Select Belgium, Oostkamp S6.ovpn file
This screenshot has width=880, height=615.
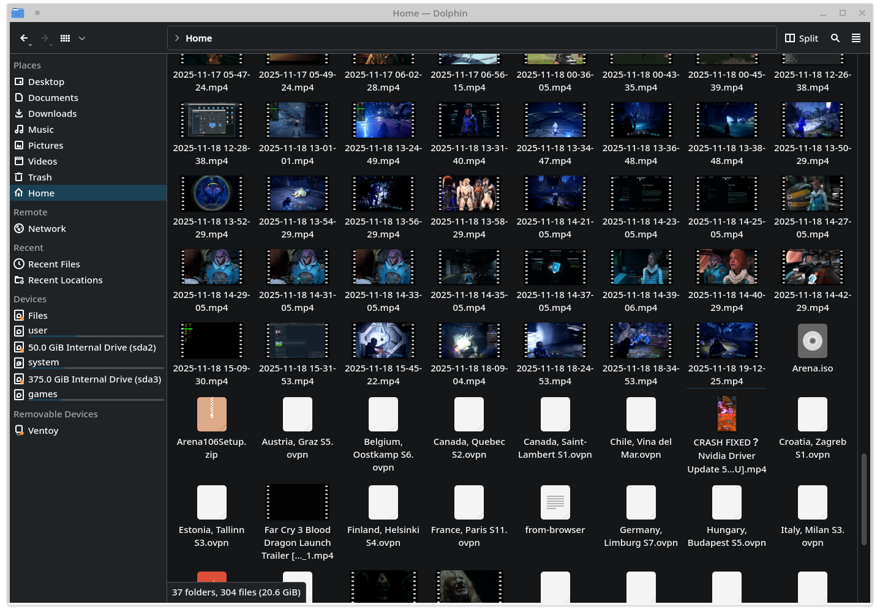(x=383, y=434)
